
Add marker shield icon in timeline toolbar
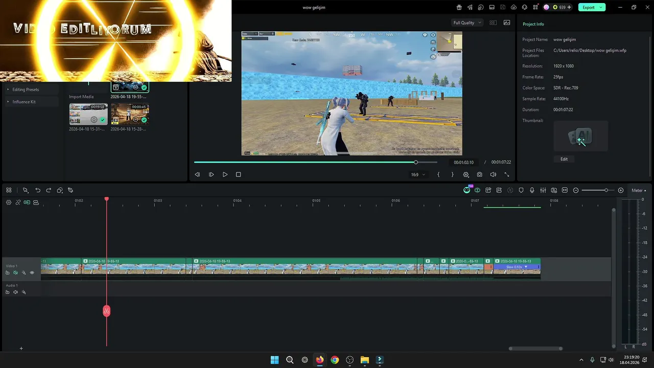(x=521, y=190)
